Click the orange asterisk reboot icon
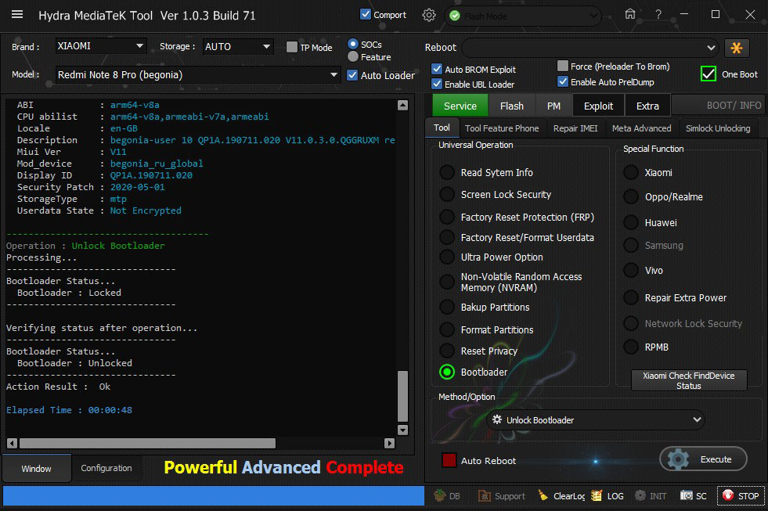Viewport: 768px width, 511px height. tap(737, 48)
